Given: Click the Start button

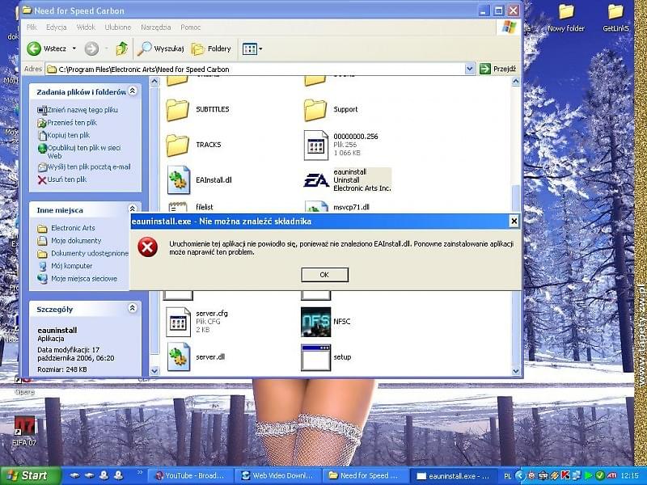Looking at the screenshot, I should point(30,475).
